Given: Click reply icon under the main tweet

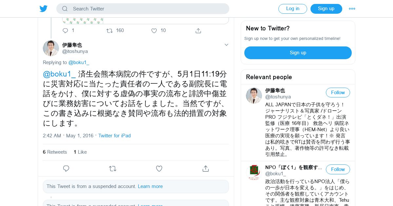Looking at the screenshot, I should [66, 169].
